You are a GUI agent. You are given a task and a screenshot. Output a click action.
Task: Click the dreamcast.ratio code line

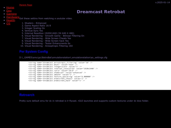53,71
